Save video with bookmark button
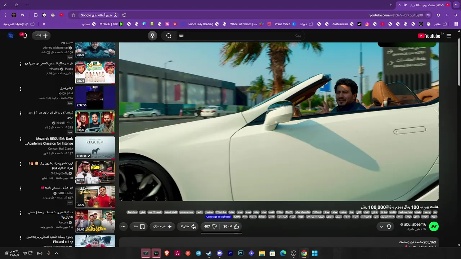The image size is (461, 259). (x=139, y=227)
